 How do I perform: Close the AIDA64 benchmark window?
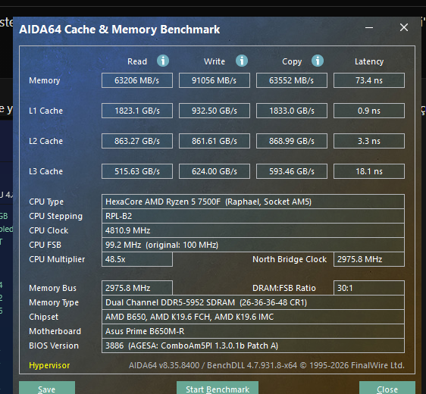pos(404,27)
